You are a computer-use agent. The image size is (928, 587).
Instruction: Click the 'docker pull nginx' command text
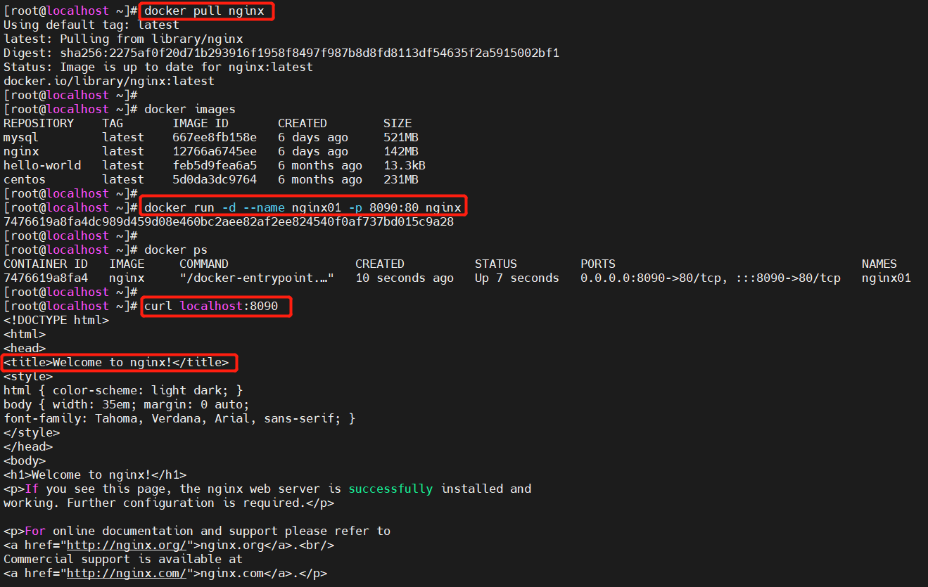tap(204, 11)
